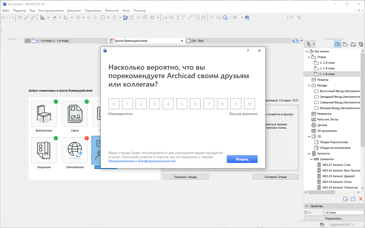Collapse the Каталоги tree node
Image resolution: width=365 pixels, height=228 pixels.
[x=309, y=153]
